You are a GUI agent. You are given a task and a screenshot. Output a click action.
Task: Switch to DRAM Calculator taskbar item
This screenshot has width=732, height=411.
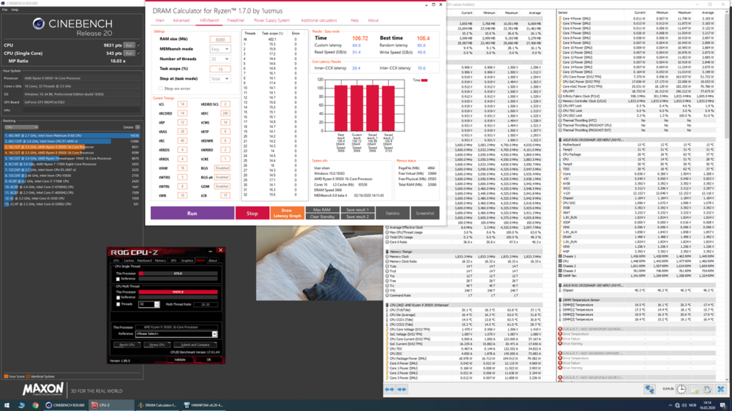click(157, 405)
